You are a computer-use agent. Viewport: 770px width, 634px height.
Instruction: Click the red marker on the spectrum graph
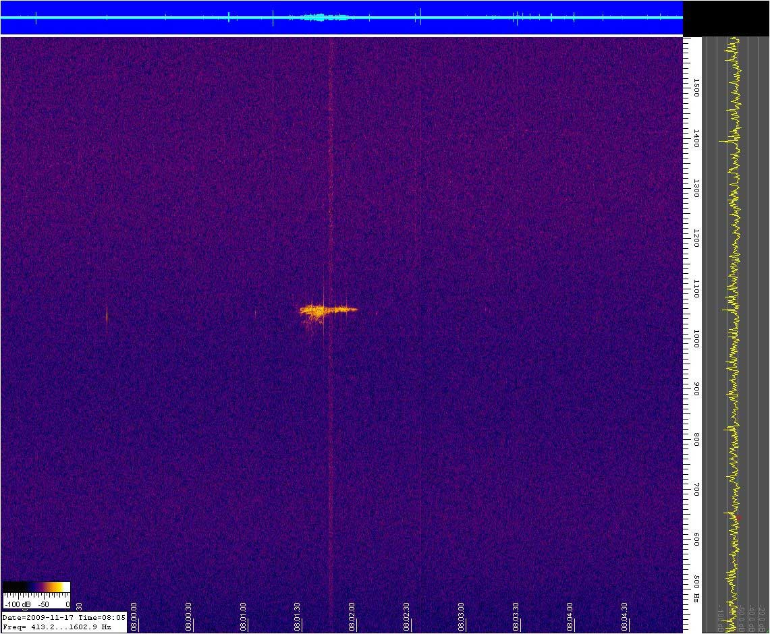[738, 518]
